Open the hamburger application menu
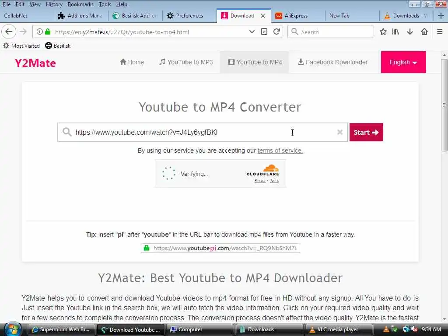The height and width of the screenshot is (336, 448). 440,31
